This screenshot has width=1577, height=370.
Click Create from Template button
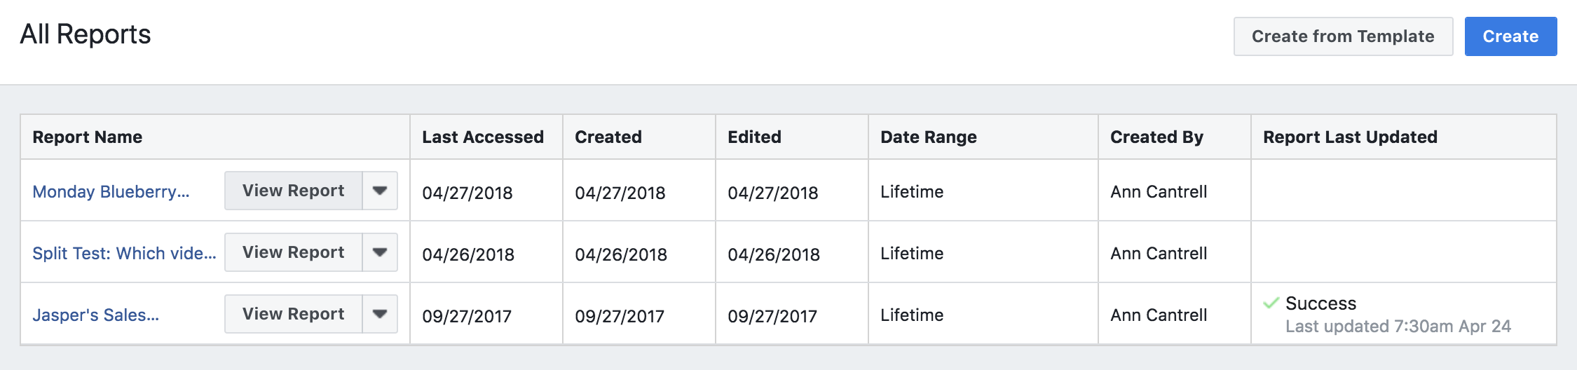[1343, 36]
